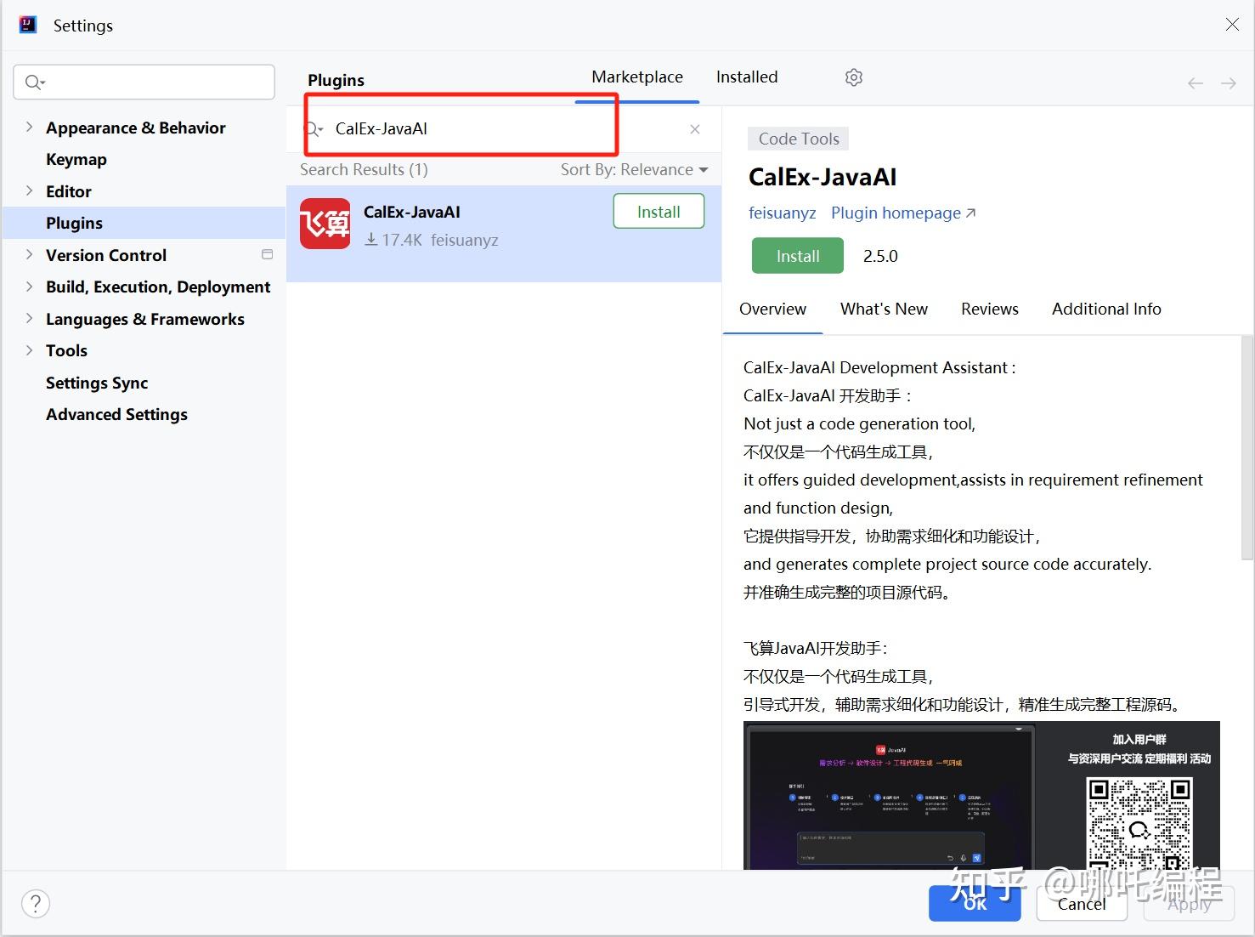Open the Plugin homepage link
This screenshot has height=937, width=1255.
coord(903,213)
